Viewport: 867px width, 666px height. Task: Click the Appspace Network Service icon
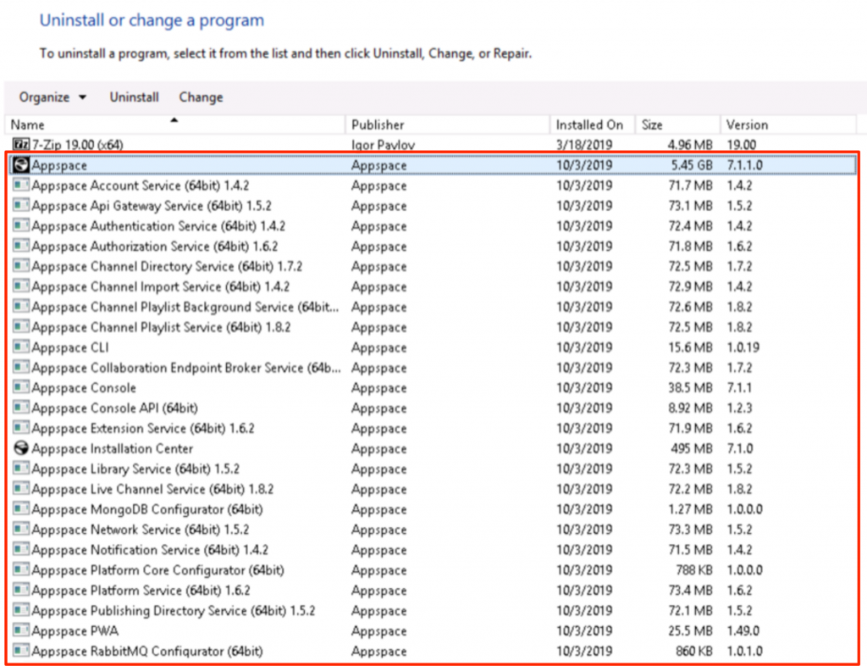point(21,530)
